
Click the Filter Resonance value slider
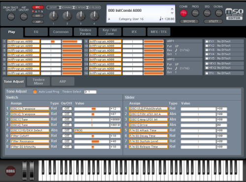coord(92,141)
